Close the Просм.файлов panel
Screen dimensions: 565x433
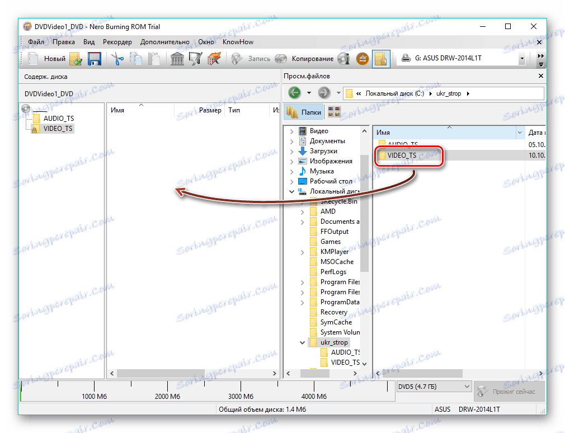click(x=540, y=76)
